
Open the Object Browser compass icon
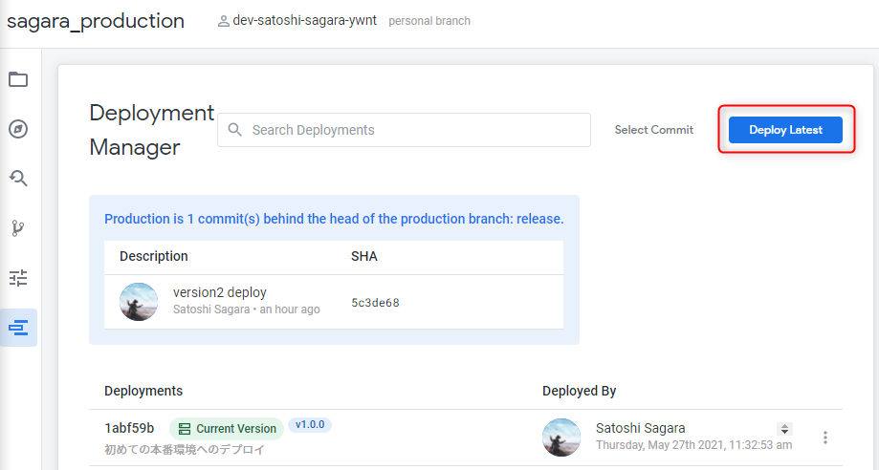click(18, 129)
